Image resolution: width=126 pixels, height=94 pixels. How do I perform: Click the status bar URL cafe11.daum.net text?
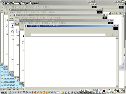[x=13, y=89]
